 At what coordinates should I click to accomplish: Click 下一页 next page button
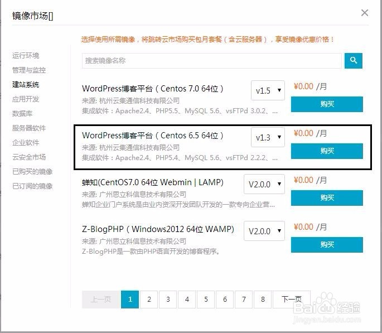pyautogui.click(x=292, y=300)
